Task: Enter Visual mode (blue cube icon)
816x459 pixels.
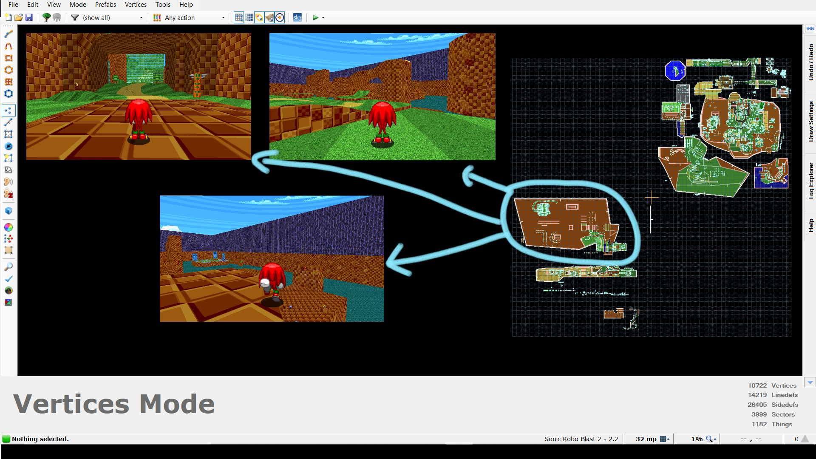Action: click(x=8, y=211)
